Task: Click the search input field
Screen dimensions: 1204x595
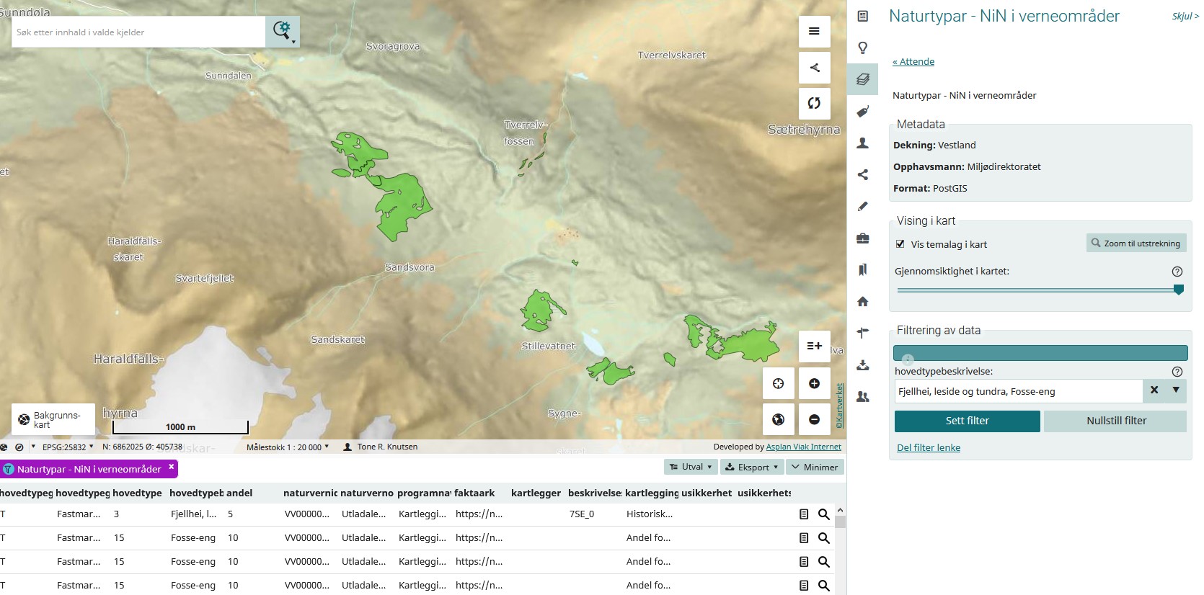Action: [x=138, y=32]
